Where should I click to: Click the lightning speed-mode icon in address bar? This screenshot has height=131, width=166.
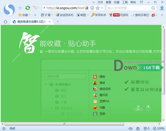pos(44,8)
